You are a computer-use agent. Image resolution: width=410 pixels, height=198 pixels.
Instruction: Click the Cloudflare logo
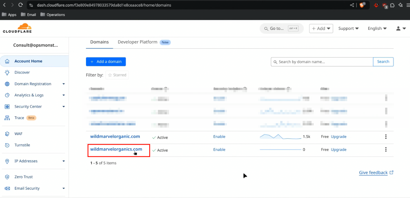click(x=17, y=28)
